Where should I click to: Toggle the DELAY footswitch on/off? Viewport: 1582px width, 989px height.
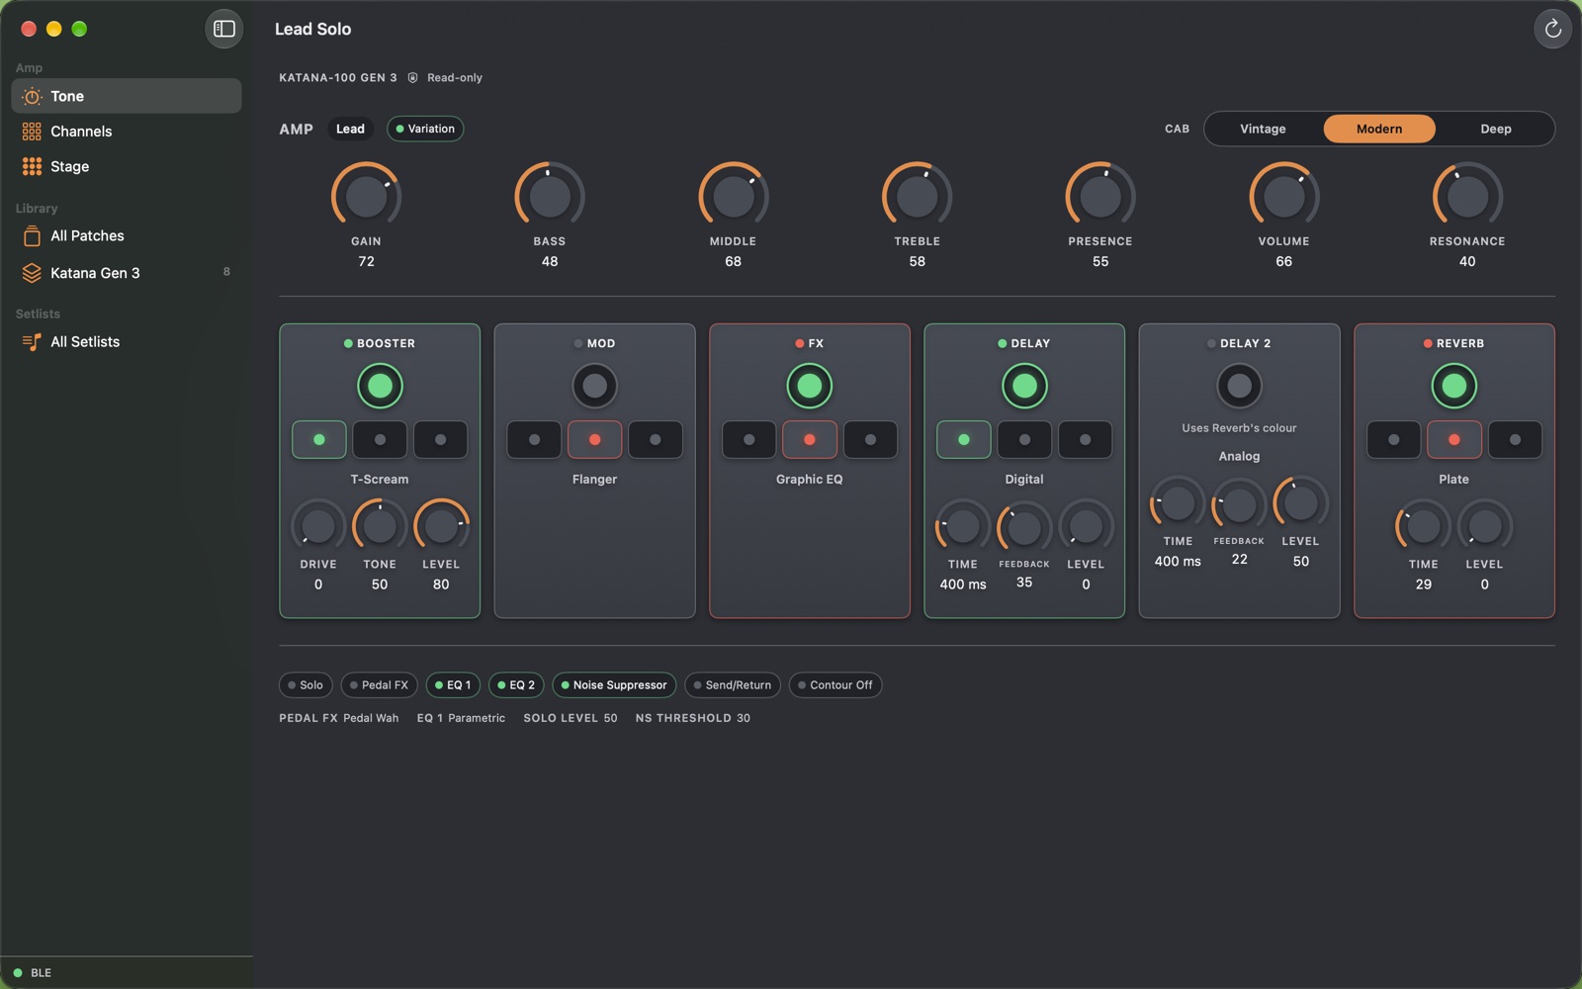tap(1024, 387)
